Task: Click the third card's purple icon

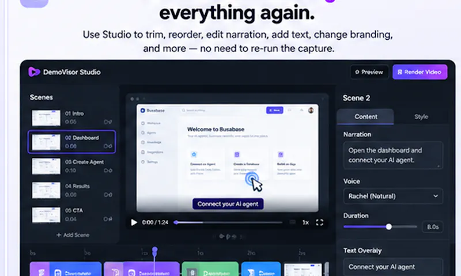Action: pyautogui.click(x=281, y=154)
